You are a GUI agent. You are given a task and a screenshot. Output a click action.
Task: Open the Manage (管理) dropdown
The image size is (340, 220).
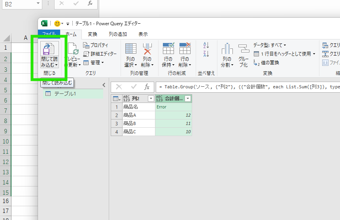tap(94, 63)
